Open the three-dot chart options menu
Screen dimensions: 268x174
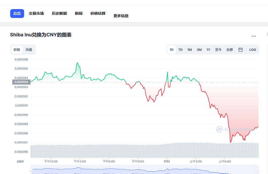tap(254, 36)
